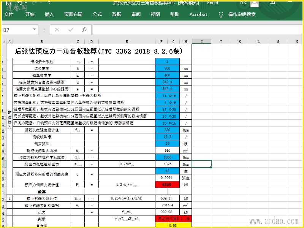Open the 公式 ribbon tab
Viewport: 304px width, 228px height.
click(97, 14)
